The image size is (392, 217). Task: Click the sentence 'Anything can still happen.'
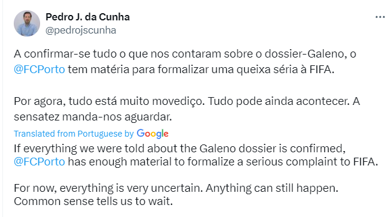pos(272,188)
